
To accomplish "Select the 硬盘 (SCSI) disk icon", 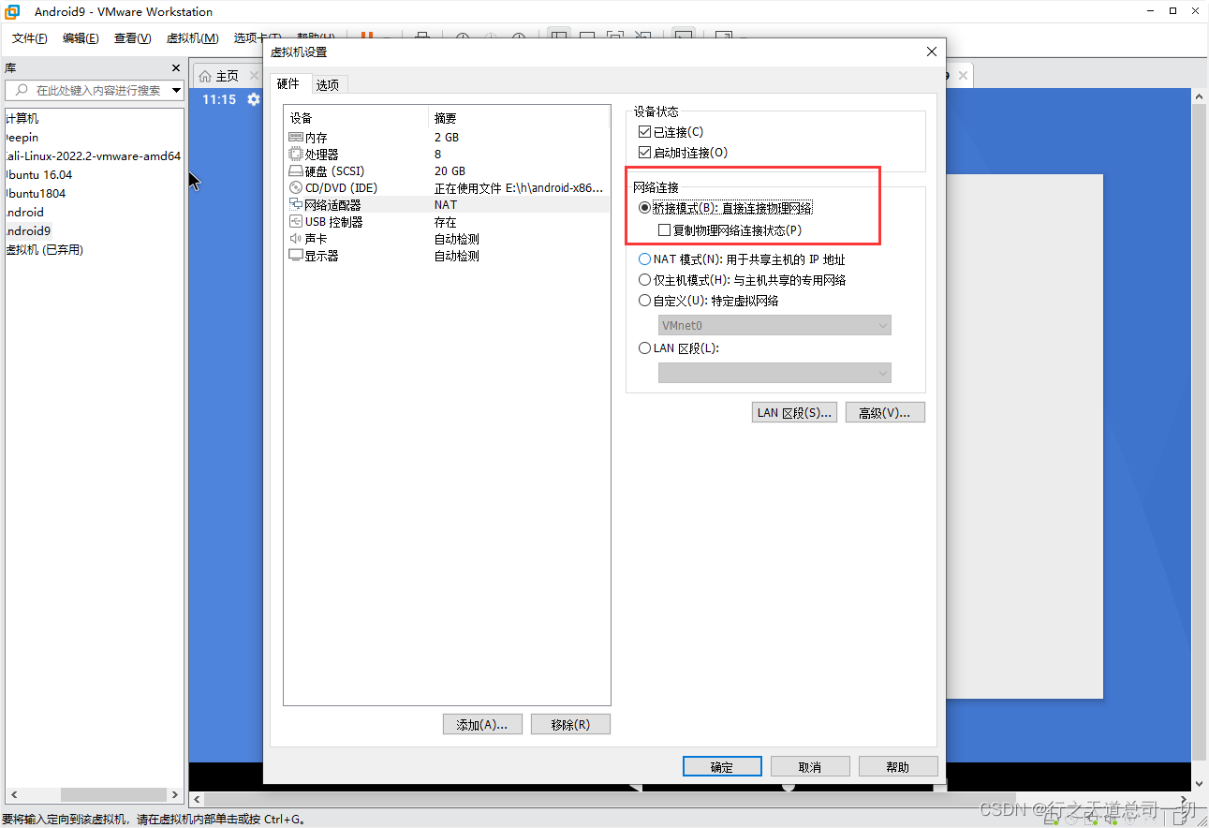I will coord(296,171).
